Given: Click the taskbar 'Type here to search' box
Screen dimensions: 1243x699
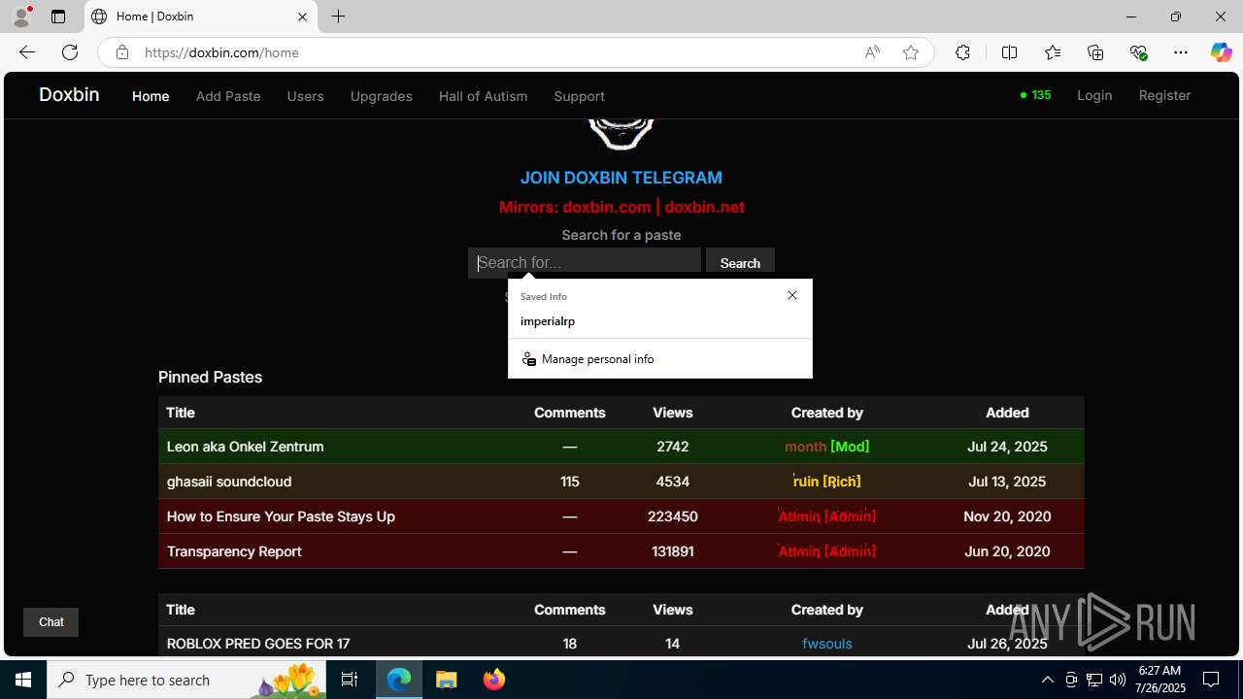Looking at the screenshot, I should 187,680.
